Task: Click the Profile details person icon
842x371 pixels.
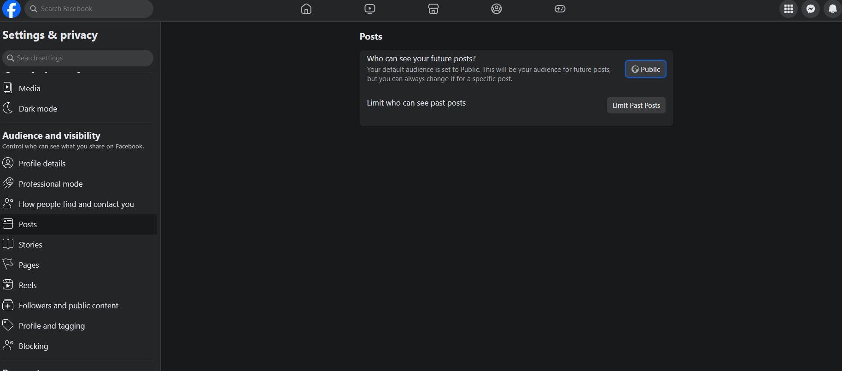Action: pyautogui.click(x=8, y=163)
